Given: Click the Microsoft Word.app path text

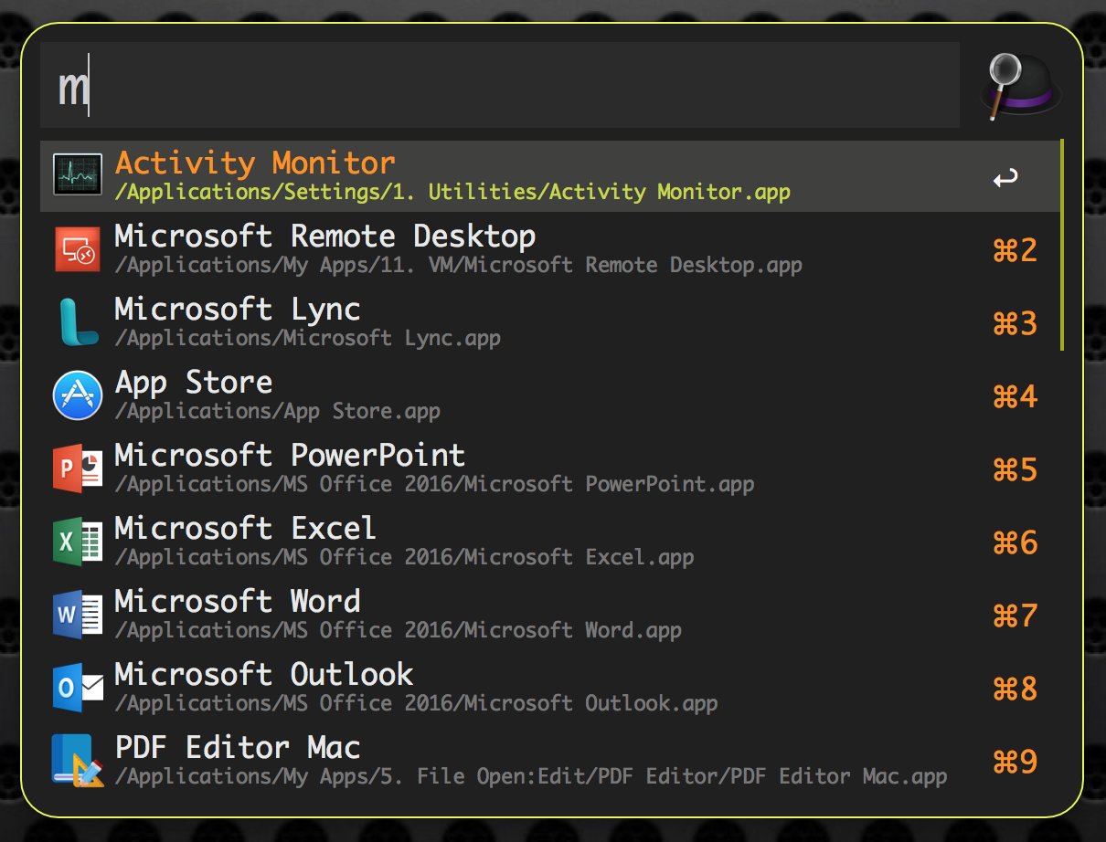Looking at the screenshot, I should (x=399, y=630).
